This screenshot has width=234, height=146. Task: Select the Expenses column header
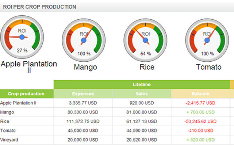coord(83,94)
